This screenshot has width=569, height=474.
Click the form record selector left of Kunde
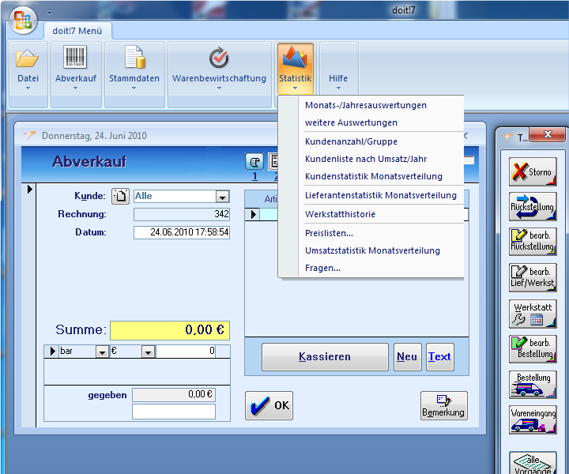(x=29, y=190)
